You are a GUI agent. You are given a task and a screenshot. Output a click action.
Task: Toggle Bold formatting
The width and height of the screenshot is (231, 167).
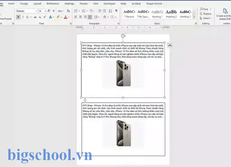click(18, 17)
